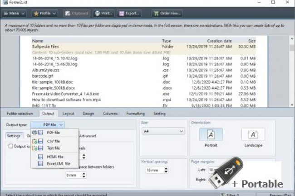
Task: Open the Profile dropdown
Action: [44, 13]
